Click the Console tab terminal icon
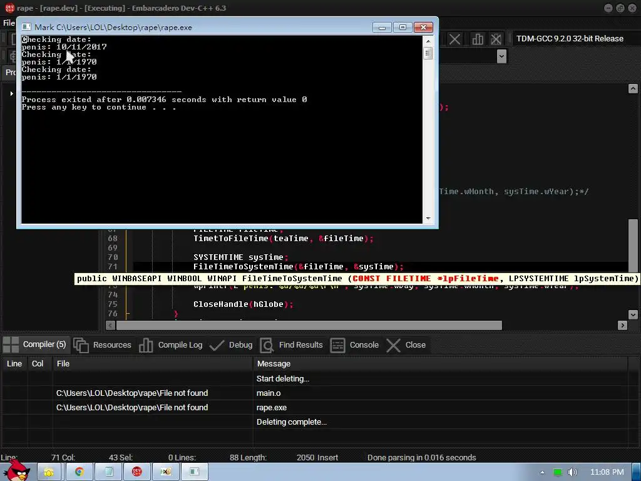 pos(337,345)
